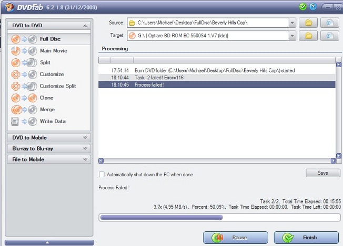Click the DVDFab monkey logo icon

[9, 7]
